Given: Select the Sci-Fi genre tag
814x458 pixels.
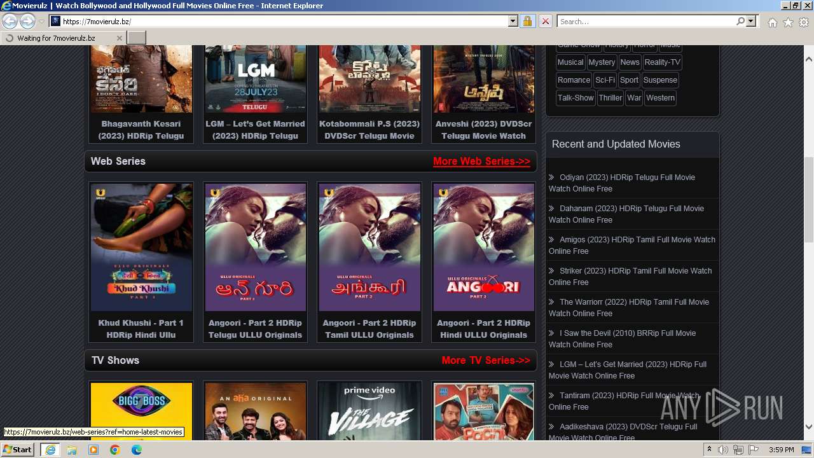Looking at the screenshot, I should 605,80.
